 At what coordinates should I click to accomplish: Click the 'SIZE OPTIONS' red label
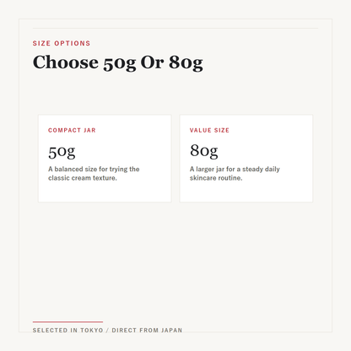coord(62,43)
